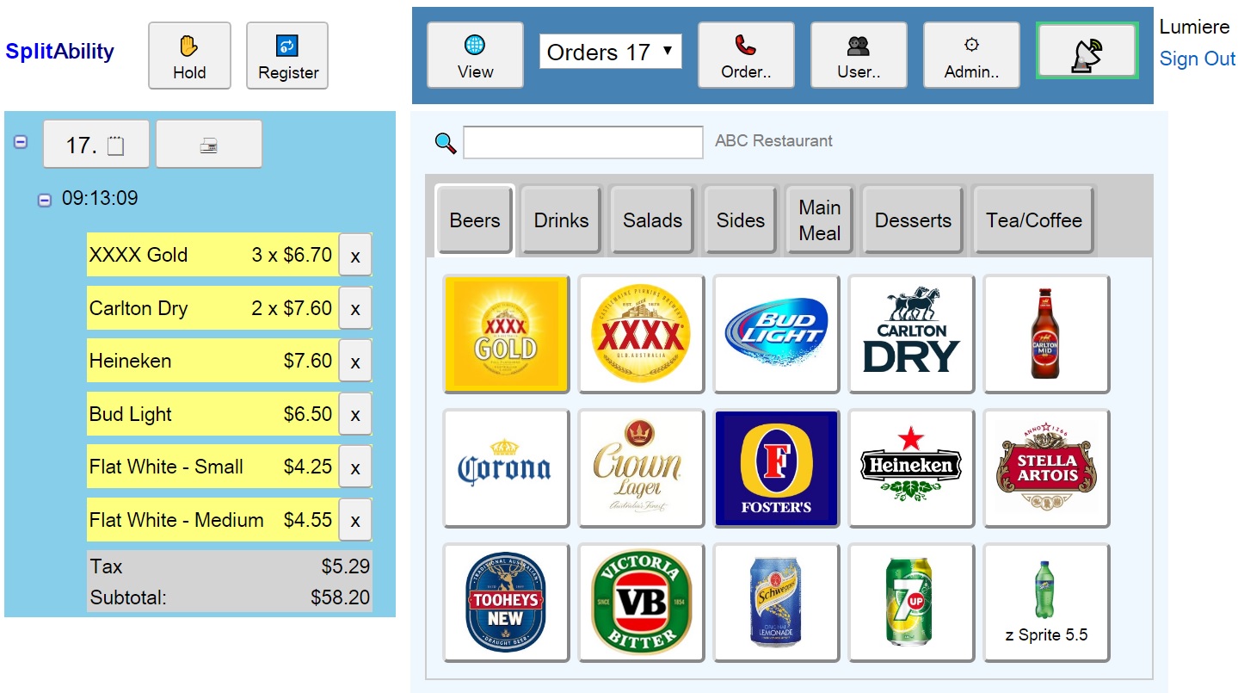The height and width of the screenshot is (693, 1238).
Task: Click the 09:13:09 timestamp
Action: 100,199
